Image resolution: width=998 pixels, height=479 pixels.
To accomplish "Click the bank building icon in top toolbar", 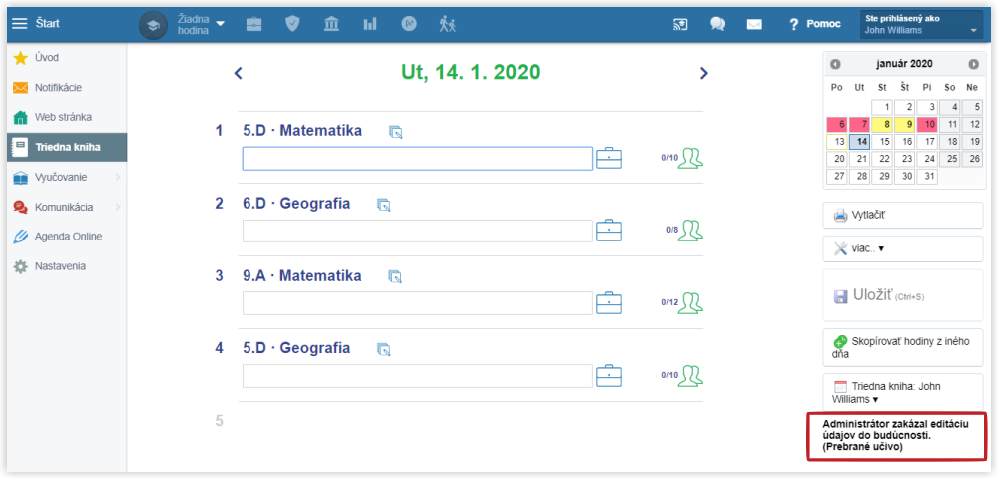I will [331, 24].
